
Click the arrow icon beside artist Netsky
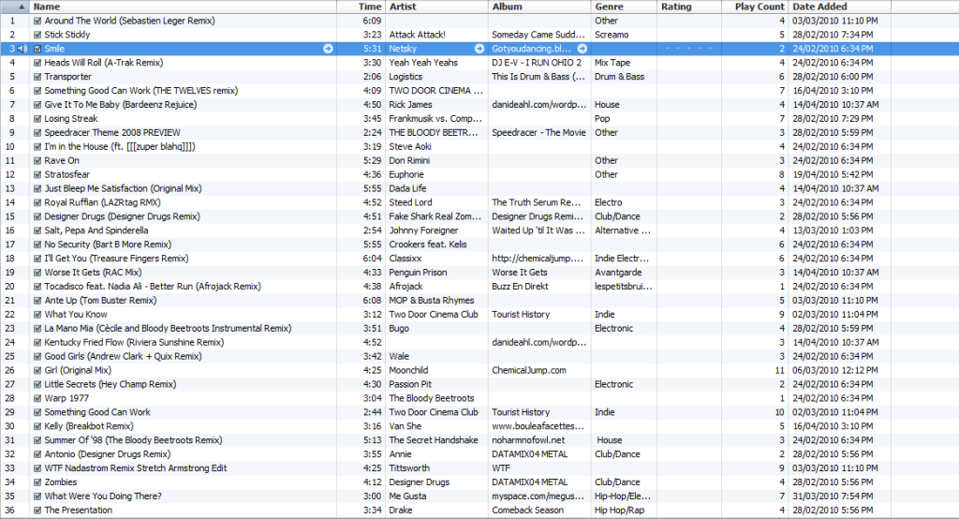click(479, 49)
